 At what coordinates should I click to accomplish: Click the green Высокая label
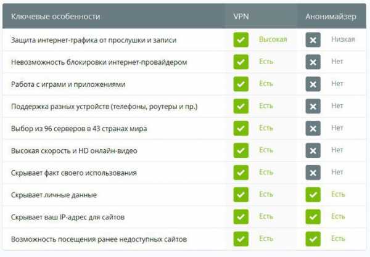[273, 39]
